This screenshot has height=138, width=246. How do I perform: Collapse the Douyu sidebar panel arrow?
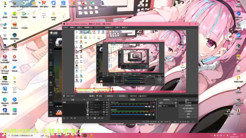pyautogui.click(x=54, y=77)
